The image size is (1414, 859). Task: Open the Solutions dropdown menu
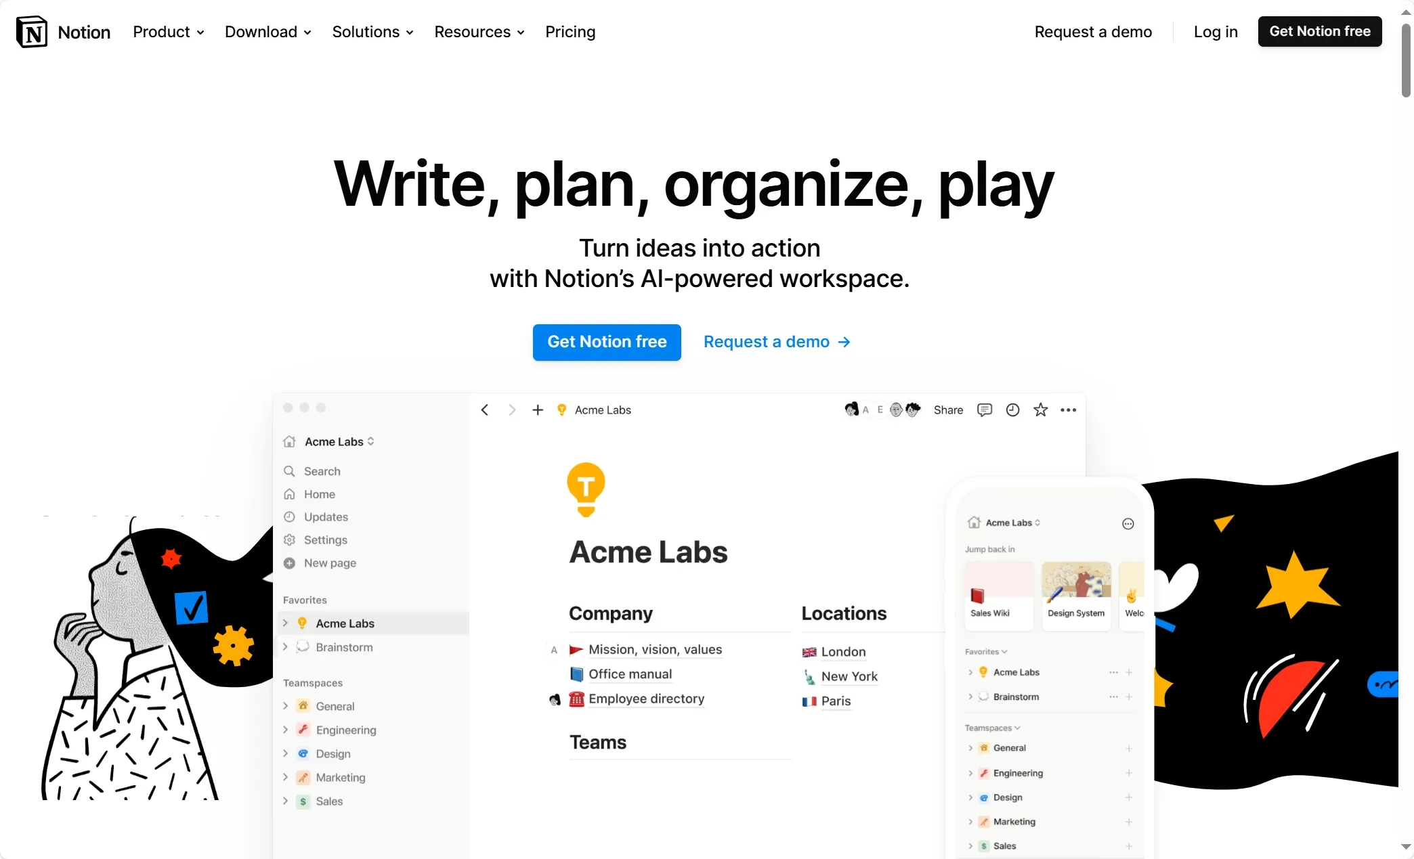point(374,31)
